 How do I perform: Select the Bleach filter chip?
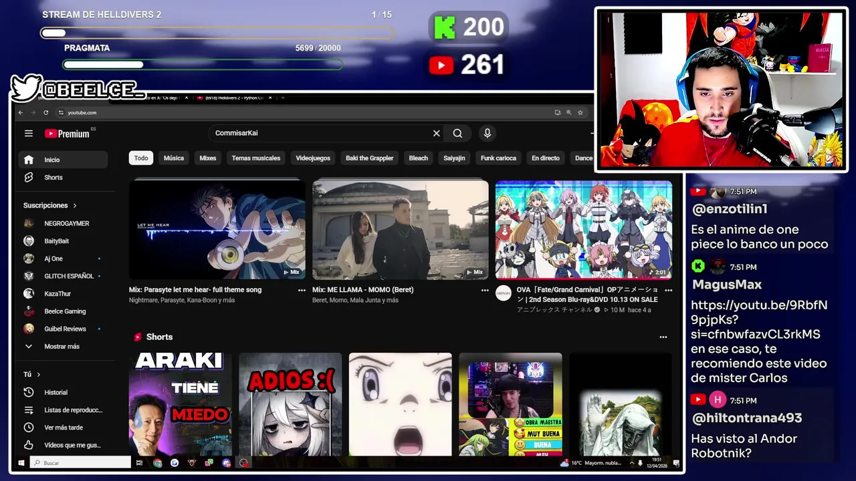[419, 158]
